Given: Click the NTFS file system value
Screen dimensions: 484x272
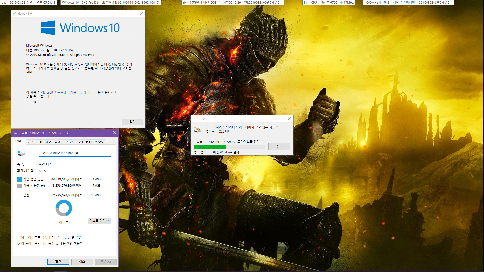Looking at the screenshot, I should [x=42, y=171].
